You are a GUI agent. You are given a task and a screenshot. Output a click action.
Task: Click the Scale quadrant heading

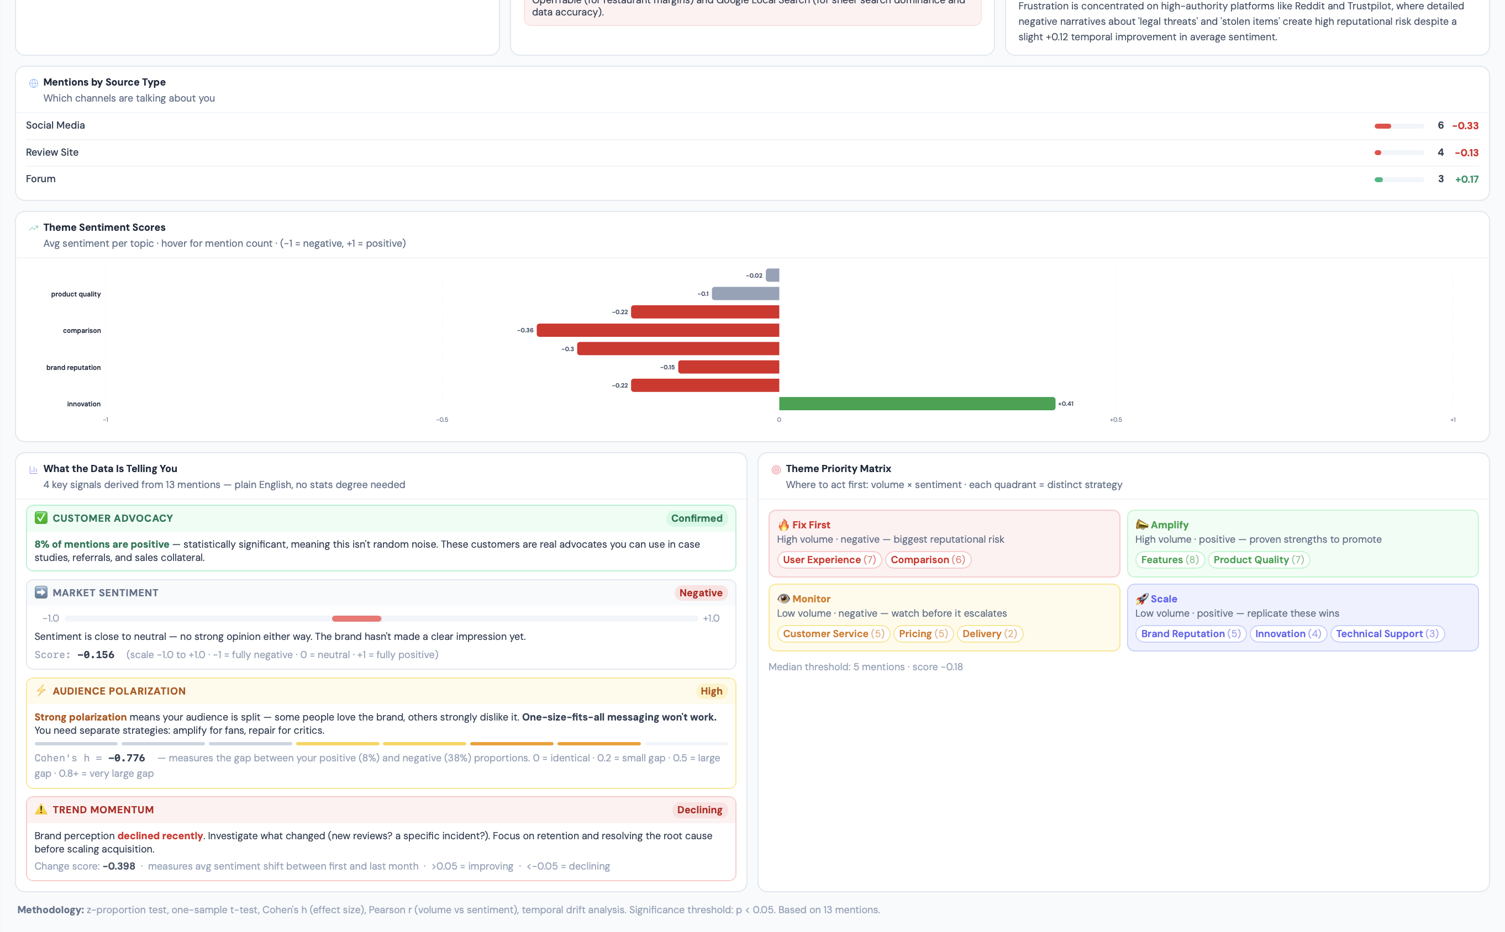coord(1164,599)
